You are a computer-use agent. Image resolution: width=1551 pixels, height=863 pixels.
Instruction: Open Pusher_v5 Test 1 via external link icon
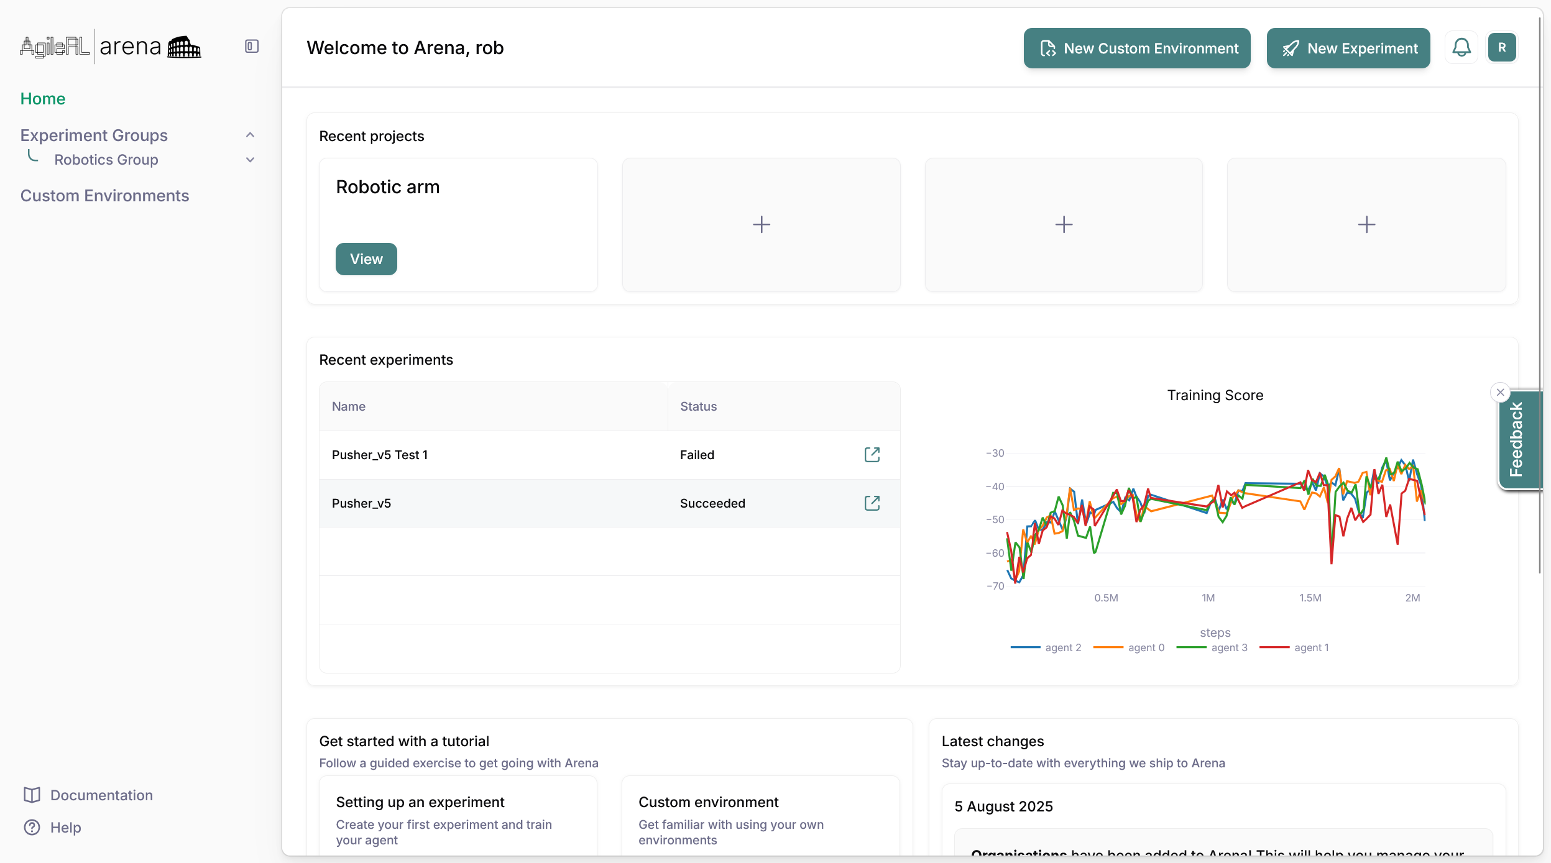[872, 454]
